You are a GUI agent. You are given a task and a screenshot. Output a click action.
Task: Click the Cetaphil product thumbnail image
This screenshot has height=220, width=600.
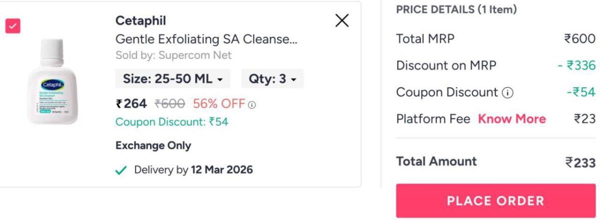[x=53, y=81]
